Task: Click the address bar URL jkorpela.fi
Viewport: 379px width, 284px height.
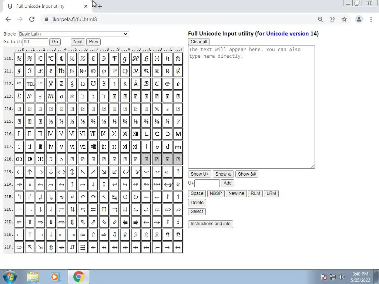Action: 74,19
